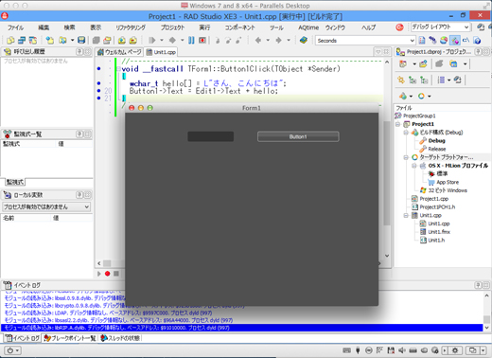Select Release build configuration
Image resolution: width=492 pixels, height=358 pixels.
tap(437, 149)
